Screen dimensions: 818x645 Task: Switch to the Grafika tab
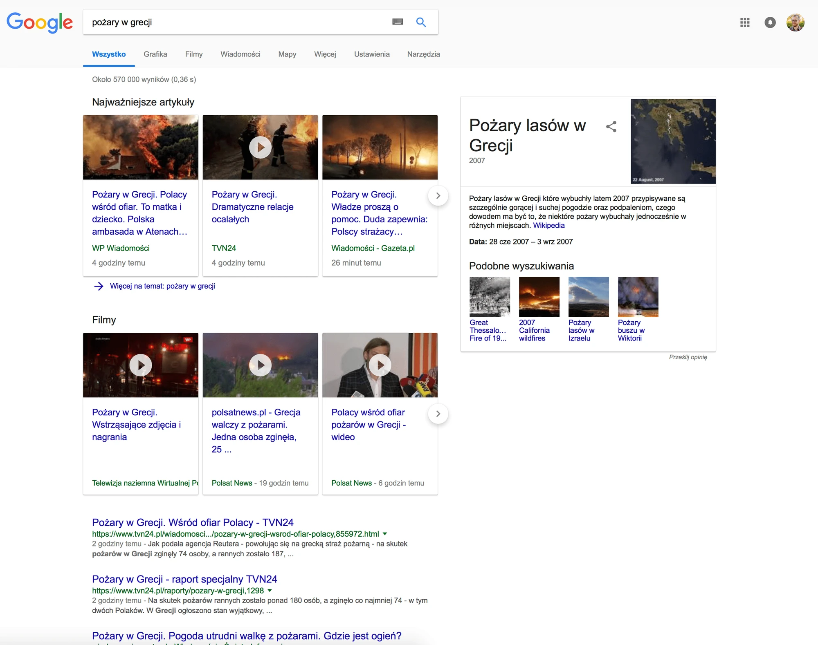coord(155,54)
